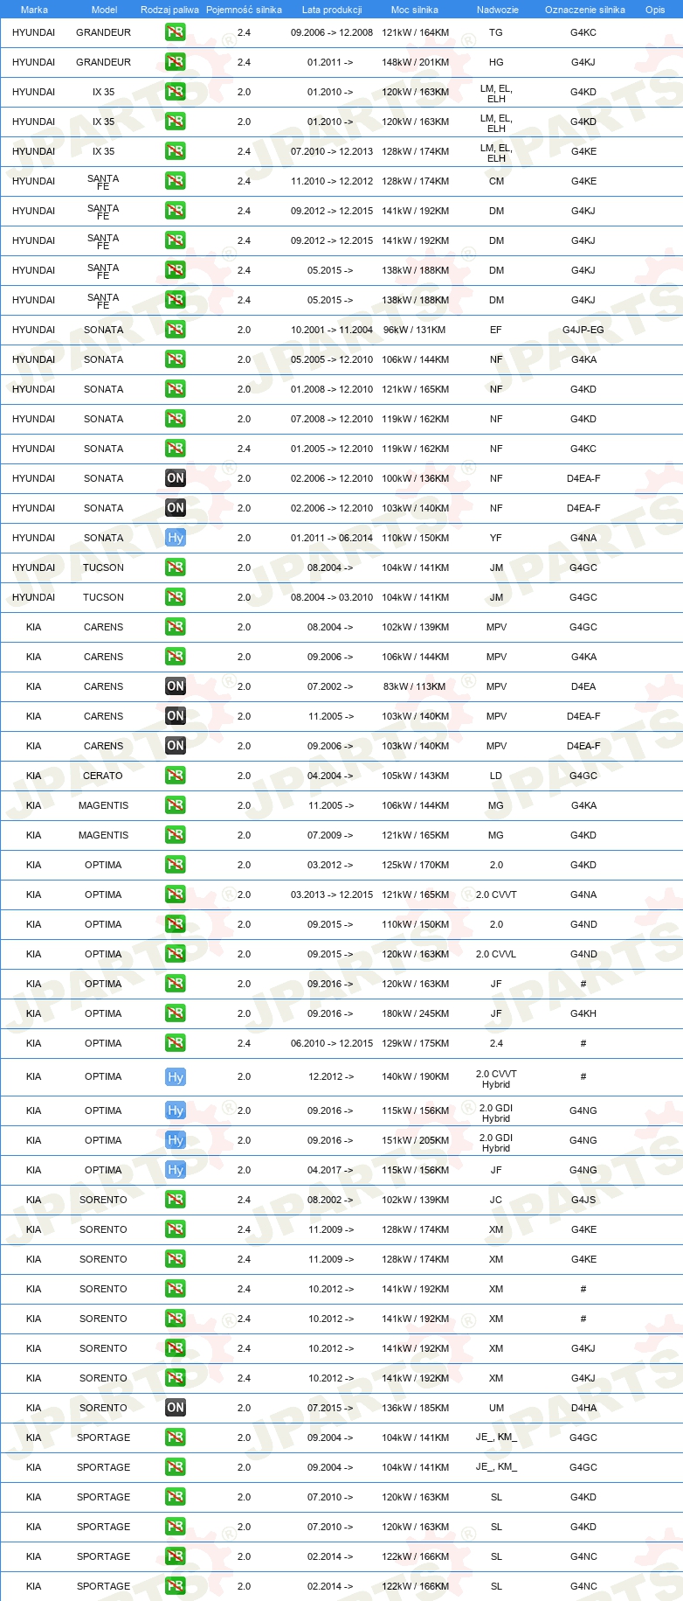Click hybrid Hy icon in Sonata YF row
This screenshot has height=1601, width=683.
tap(176, 538)
